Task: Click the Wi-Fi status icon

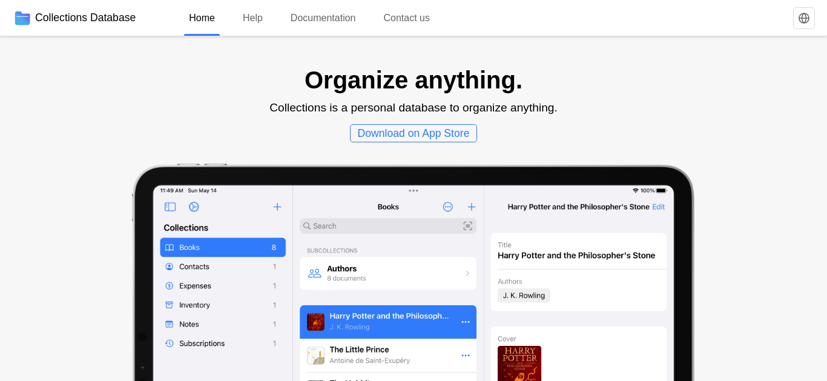Action: (x=636, y=190)
